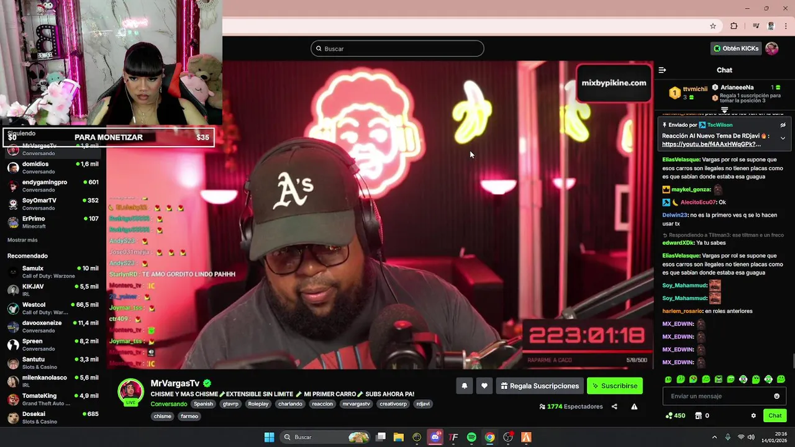Open the 450 channel points balance

tap(675, 415)
